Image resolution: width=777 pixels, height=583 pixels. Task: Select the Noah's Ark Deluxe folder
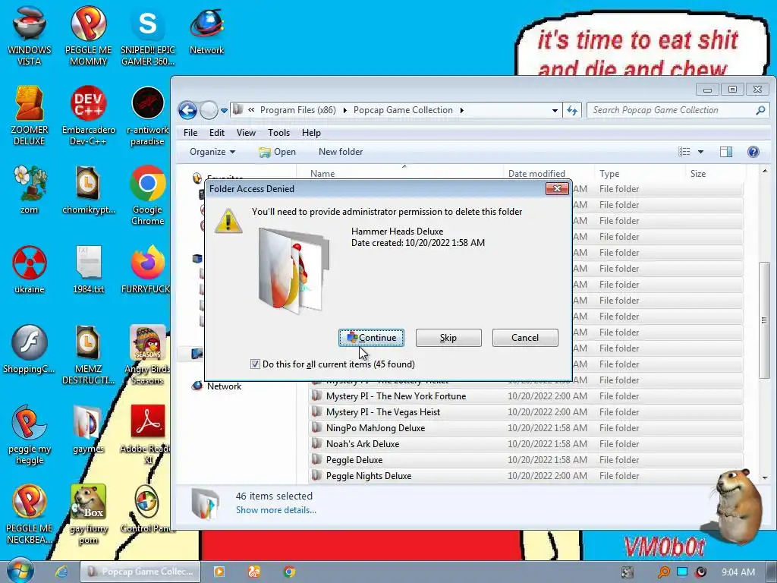(x=527, y=444)
